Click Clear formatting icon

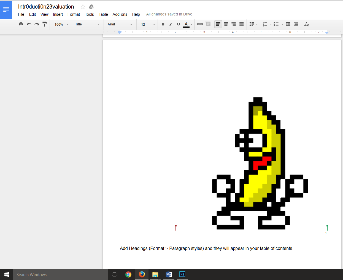coord(307,24)
